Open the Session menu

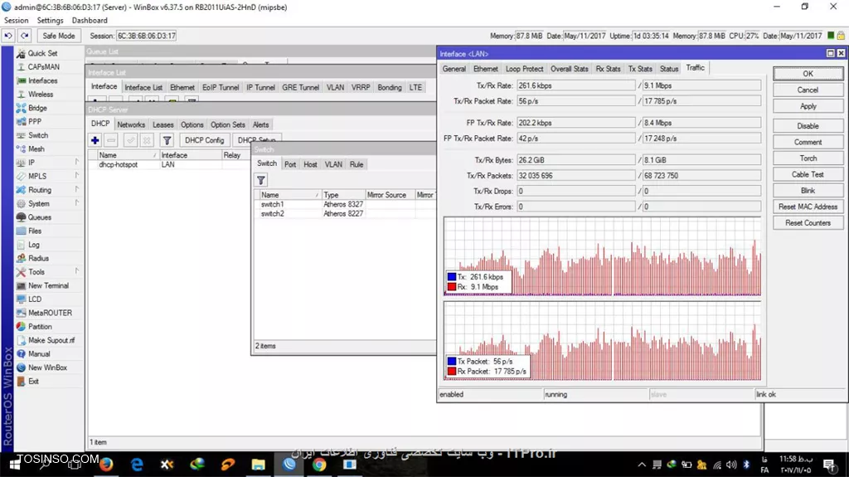(17, 20)
